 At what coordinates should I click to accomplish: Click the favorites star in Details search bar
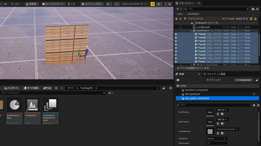point(254,105)
